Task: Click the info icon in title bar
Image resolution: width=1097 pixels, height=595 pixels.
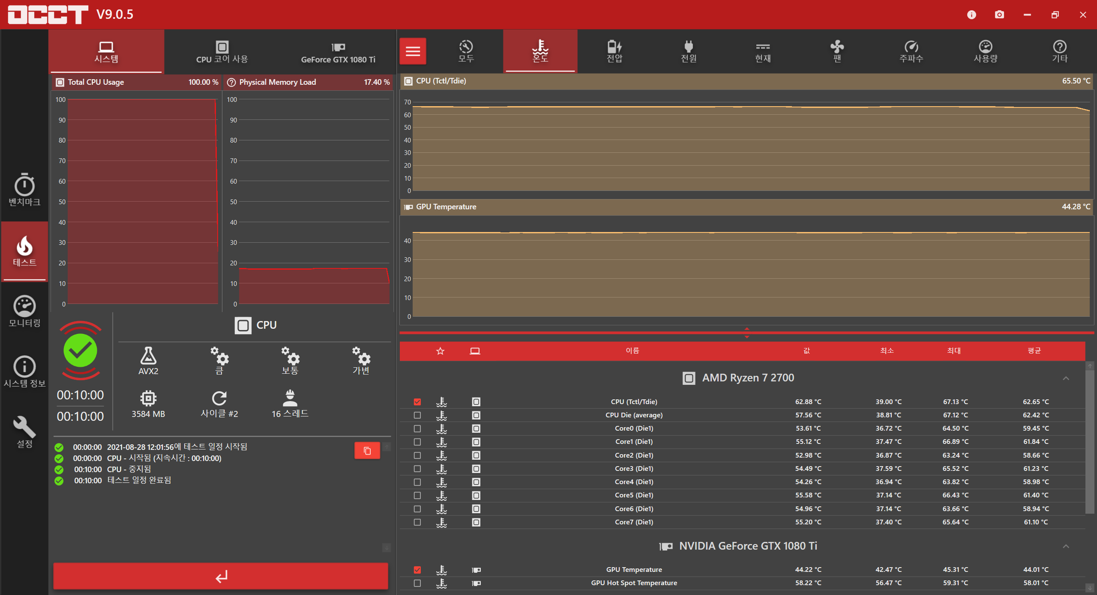Action: [x=971, y=15]
